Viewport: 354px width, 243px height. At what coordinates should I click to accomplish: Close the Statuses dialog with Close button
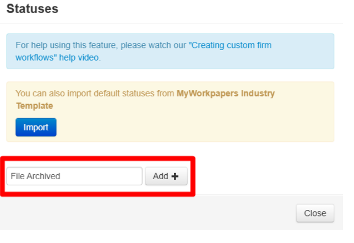pyautogui.click(x=315, y=213)
